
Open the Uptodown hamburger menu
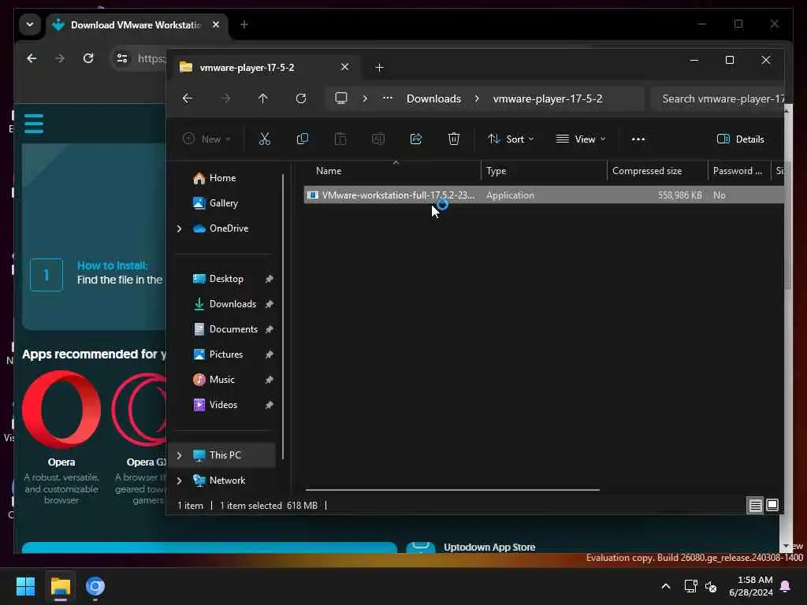34,124
